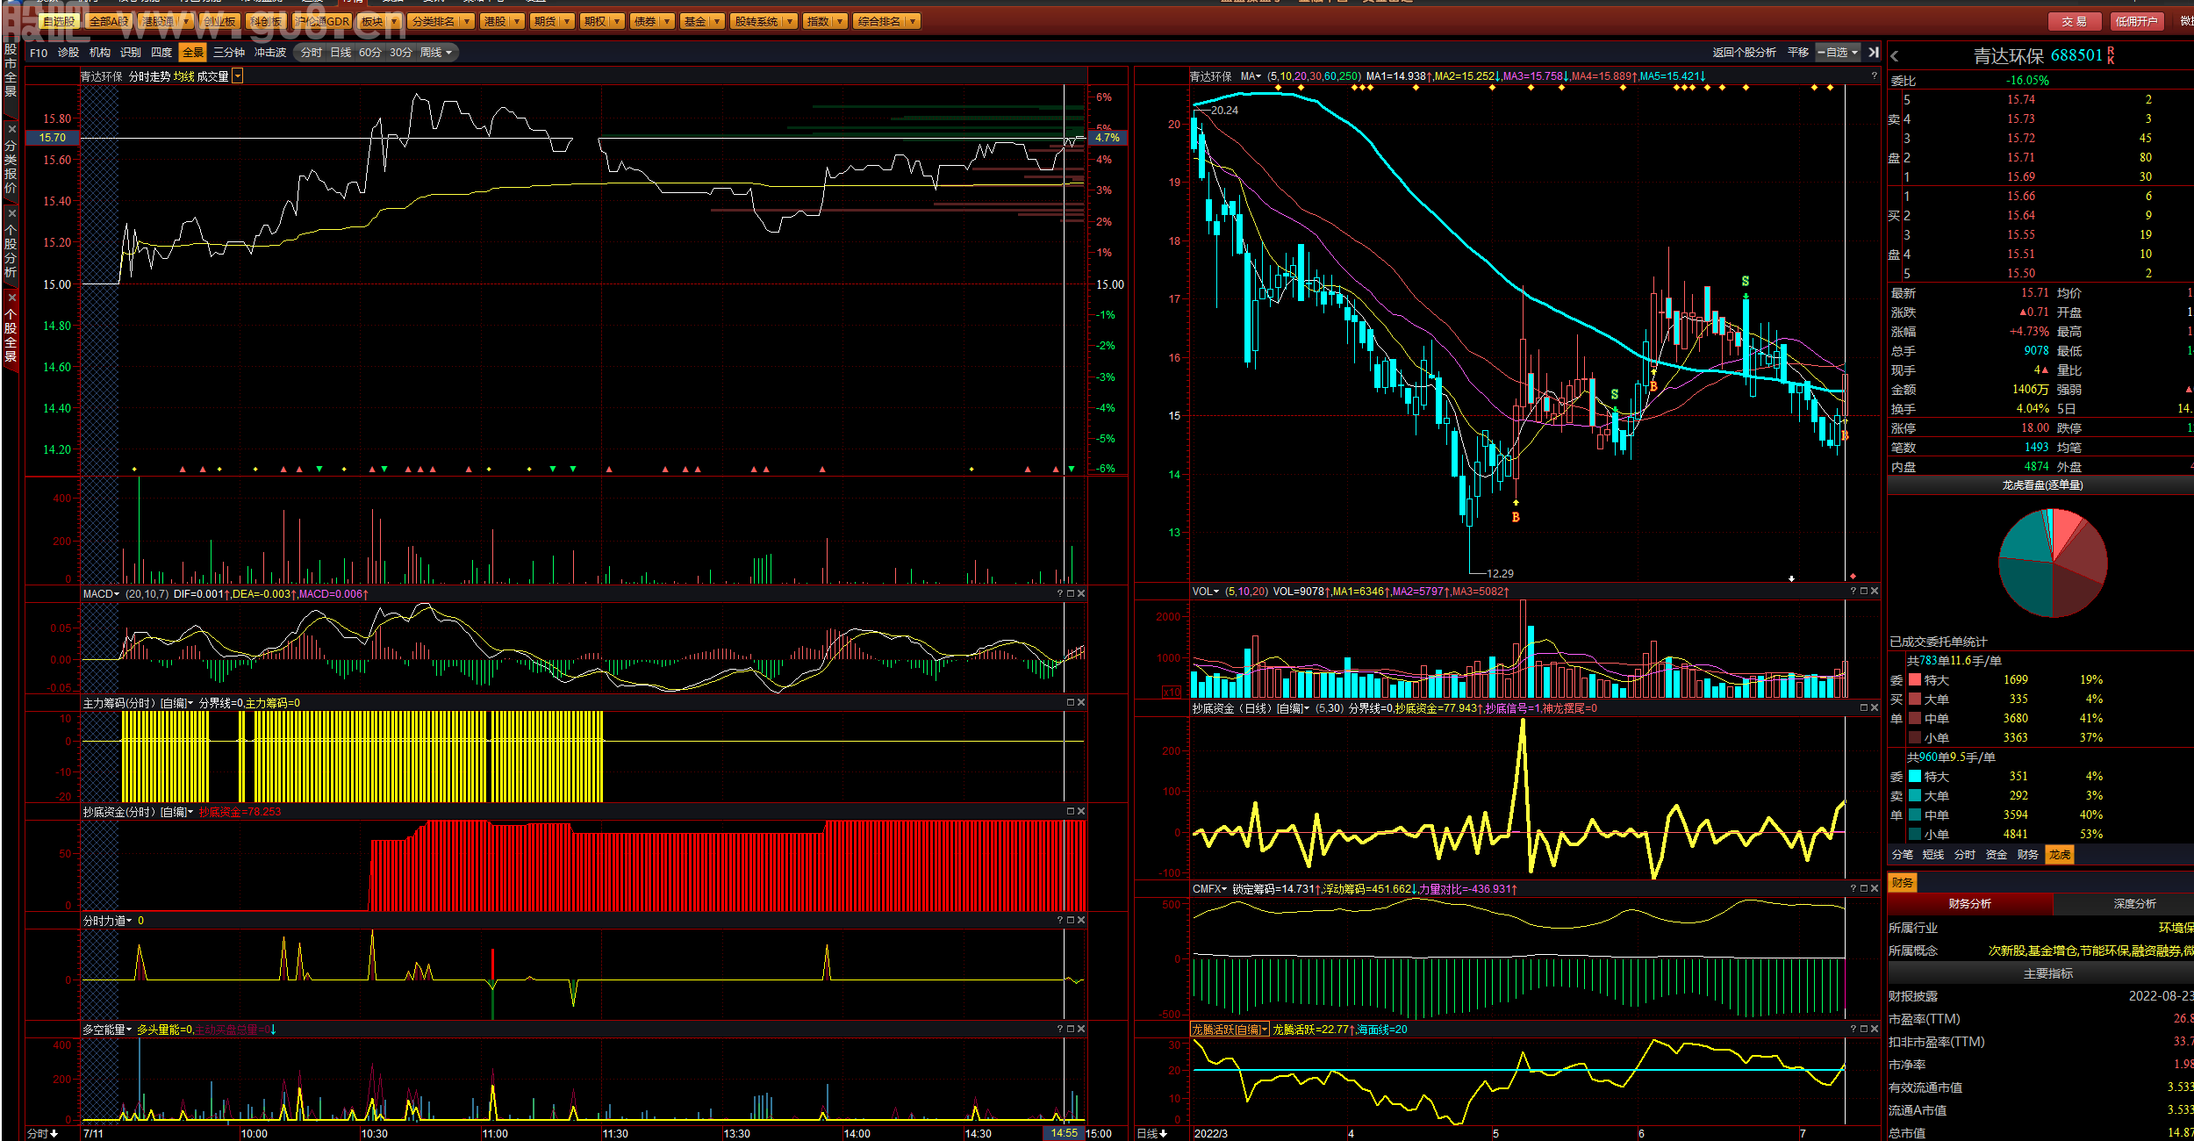Click 返回个股分析 link
Screen dimensions: 2194x1141
click(x=1744, y=53)
